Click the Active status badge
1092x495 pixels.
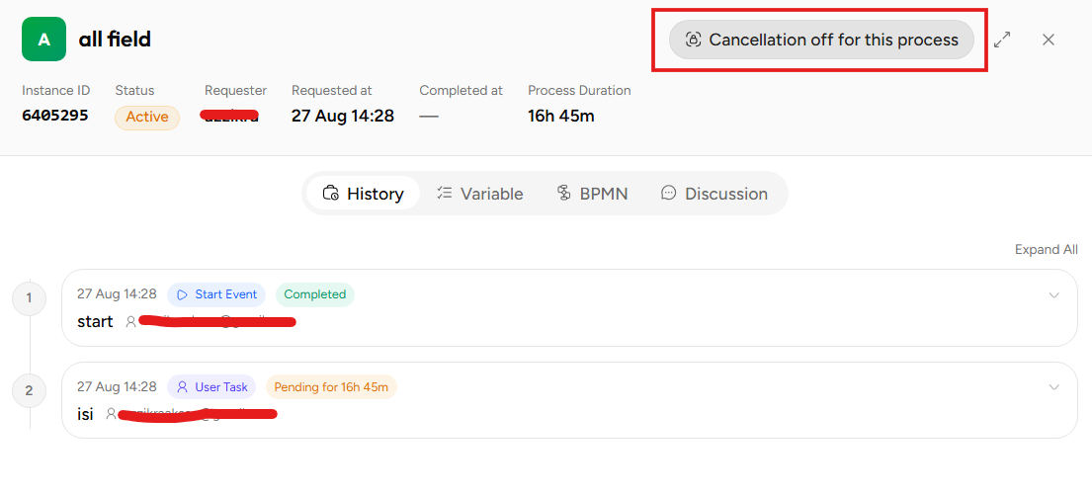pyautogui.click(x=147, y=117)
